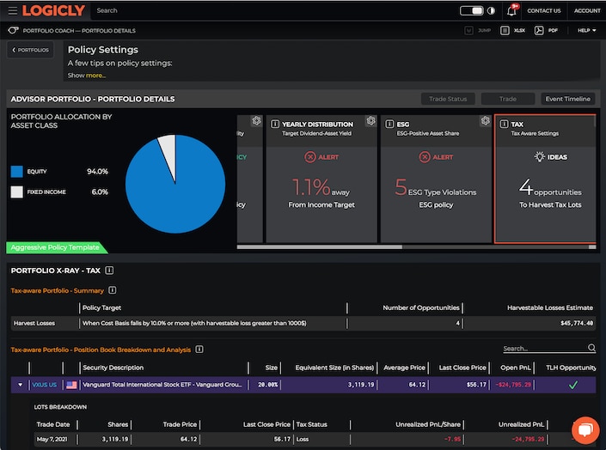The width and height of the screenshot is (606, 450).
Task: Expand policy tips with Show more link
Action: (95, 76)
